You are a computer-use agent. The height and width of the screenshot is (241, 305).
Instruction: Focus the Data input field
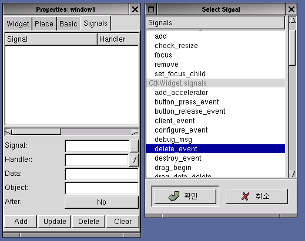(x=102, y=174)
